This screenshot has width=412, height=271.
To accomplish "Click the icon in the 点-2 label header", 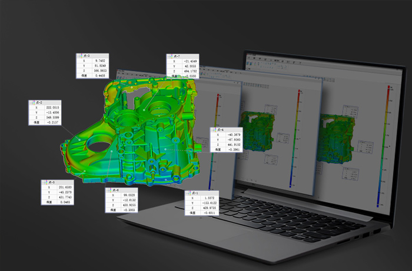I will (31, 102).
